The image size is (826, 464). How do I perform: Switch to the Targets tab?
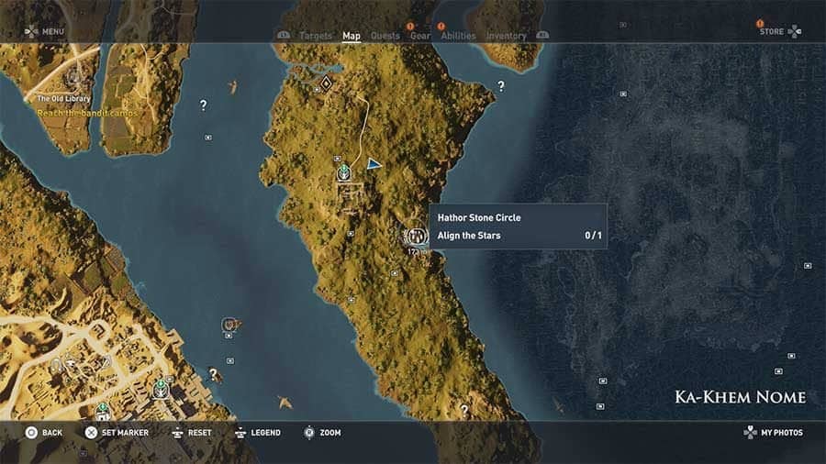coord(316,36)
